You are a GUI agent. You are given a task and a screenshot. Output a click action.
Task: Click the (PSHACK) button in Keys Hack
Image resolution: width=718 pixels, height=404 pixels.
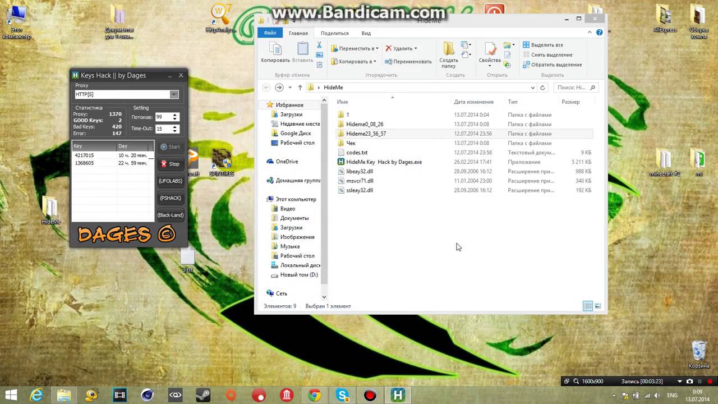(170, 198)
